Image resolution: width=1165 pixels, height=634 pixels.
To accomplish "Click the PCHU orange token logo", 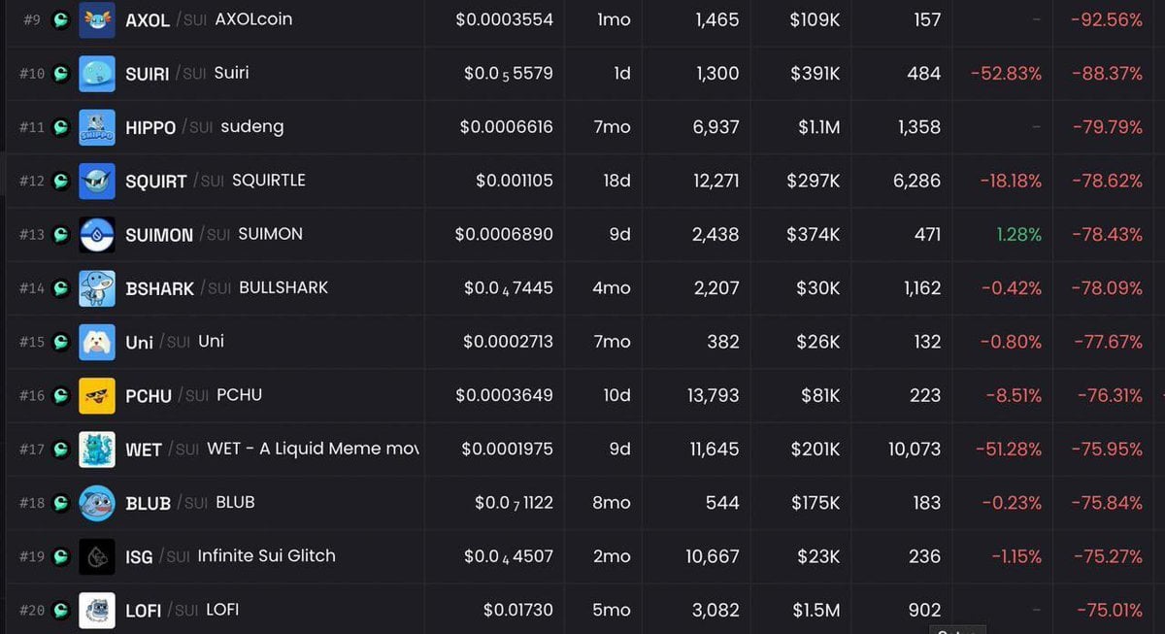I will 97,395.
